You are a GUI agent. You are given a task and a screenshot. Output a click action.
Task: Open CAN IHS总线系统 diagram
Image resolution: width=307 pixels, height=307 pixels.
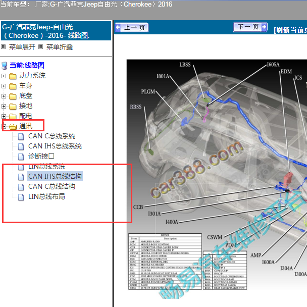(x=55, y=146)
